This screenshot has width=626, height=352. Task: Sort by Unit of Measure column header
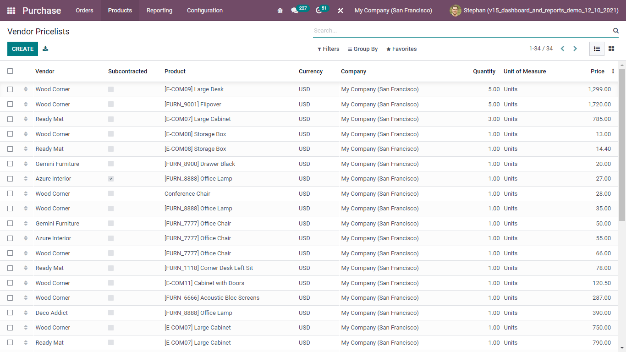[525, 71]
